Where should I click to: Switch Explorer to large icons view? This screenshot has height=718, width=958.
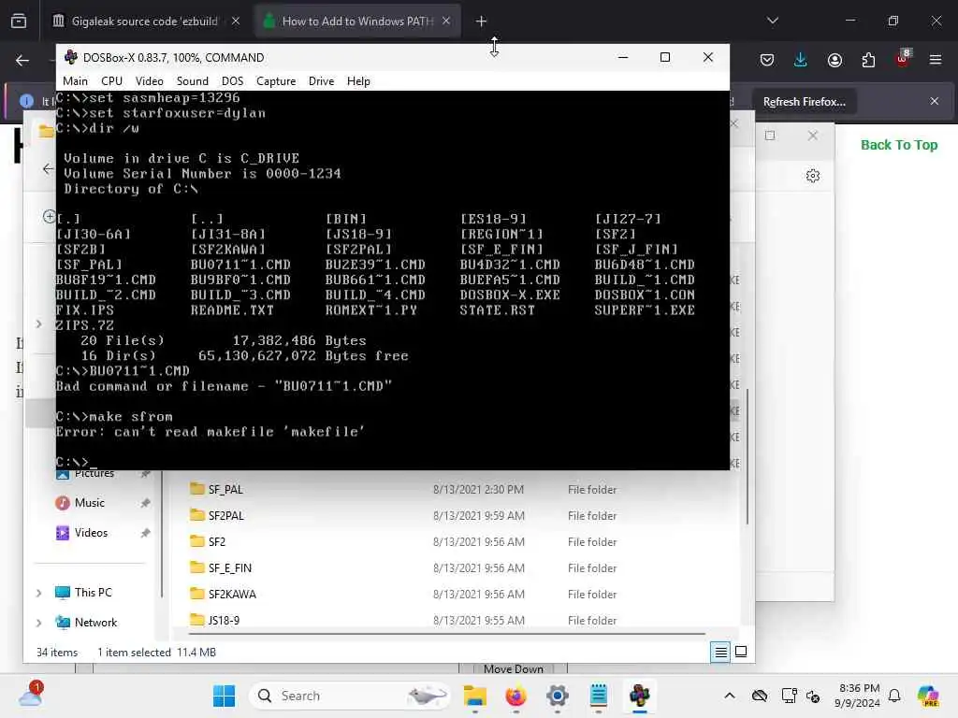741,652
